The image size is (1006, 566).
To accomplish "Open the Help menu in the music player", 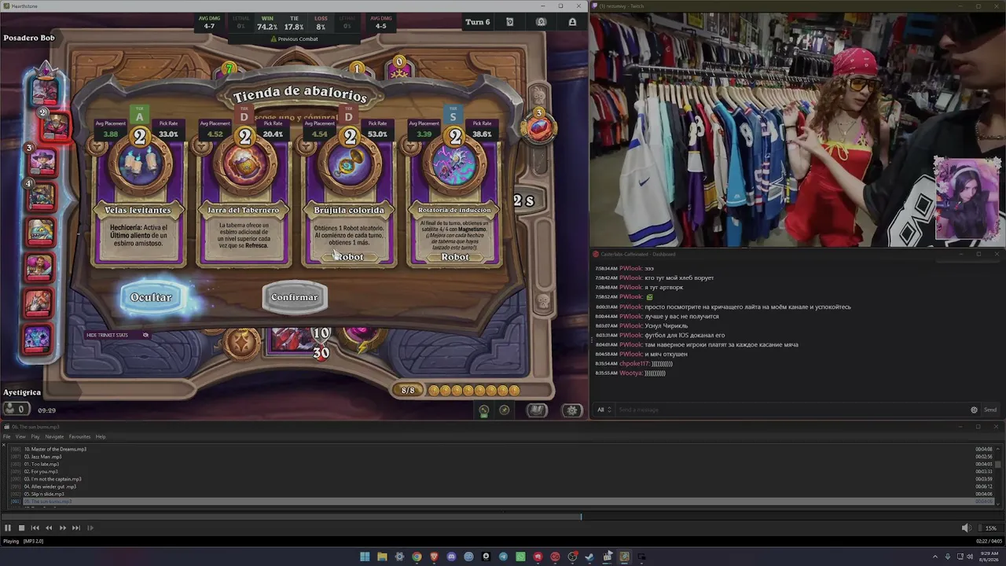I will coord(101,436).
